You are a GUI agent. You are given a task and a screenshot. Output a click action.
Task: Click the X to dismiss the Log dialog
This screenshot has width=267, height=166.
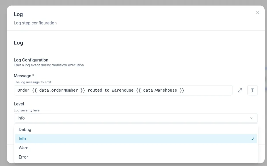point(258,12)
